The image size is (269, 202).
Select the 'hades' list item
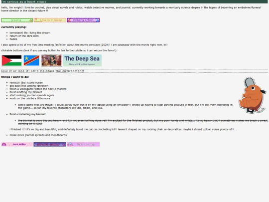pos(13,39)
